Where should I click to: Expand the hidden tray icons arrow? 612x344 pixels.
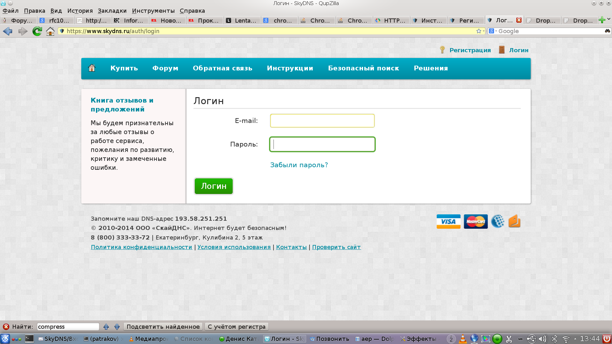(x=575, y=339)
